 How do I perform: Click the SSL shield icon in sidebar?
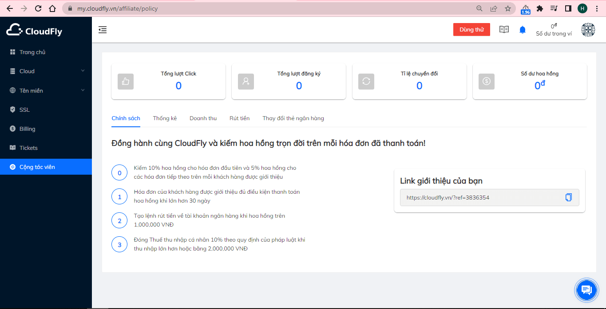click(x=12, y=110)
